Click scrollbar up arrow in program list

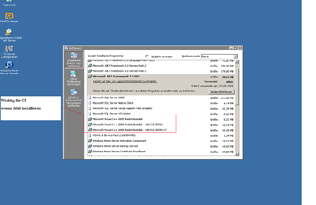[x=237, y=62]
